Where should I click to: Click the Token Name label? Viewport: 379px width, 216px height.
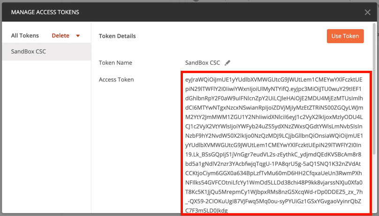pos(115,63)
